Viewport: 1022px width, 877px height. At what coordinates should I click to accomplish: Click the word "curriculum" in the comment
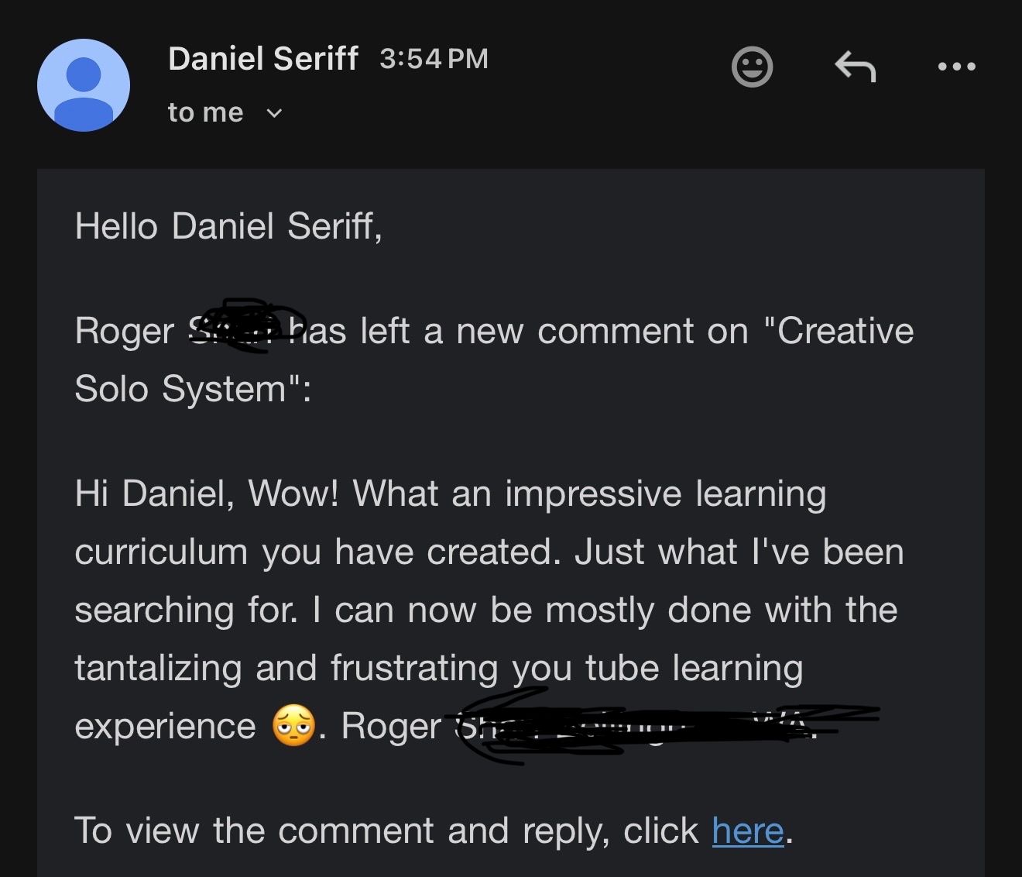159,552
